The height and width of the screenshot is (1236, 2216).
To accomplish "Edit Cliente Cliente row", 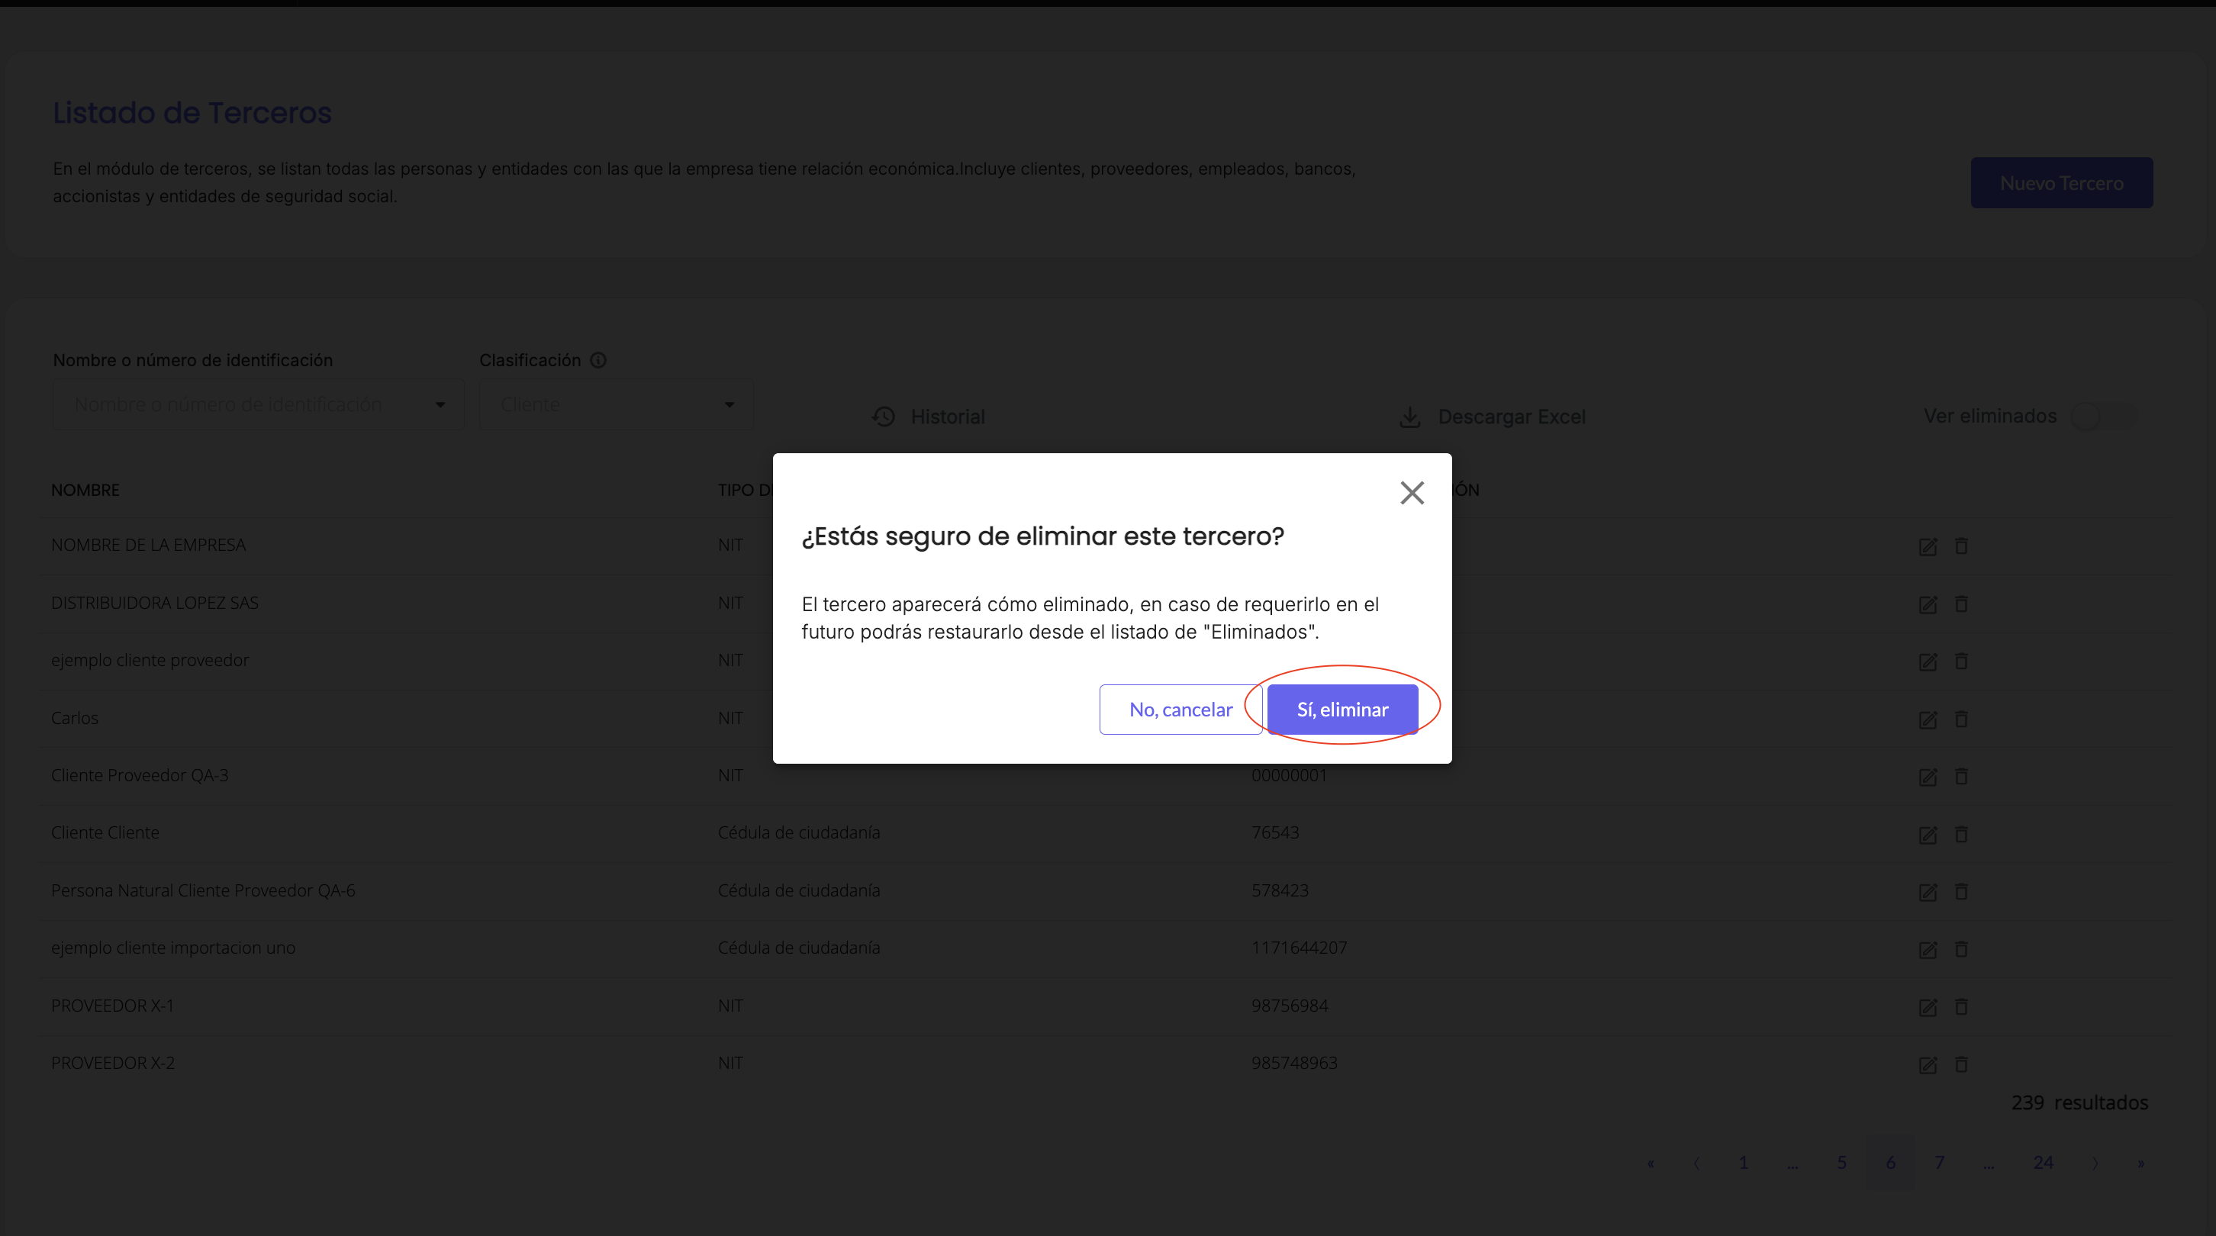I will tap(1927, 835).
